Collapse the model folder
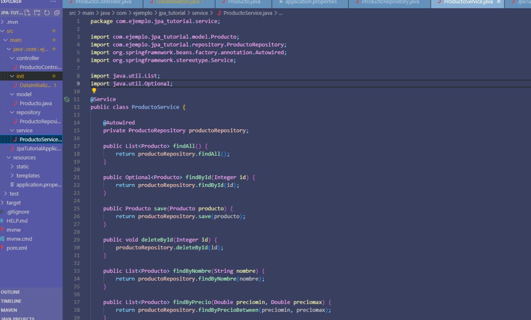The image size is (531, 320). tap(12, 95)
